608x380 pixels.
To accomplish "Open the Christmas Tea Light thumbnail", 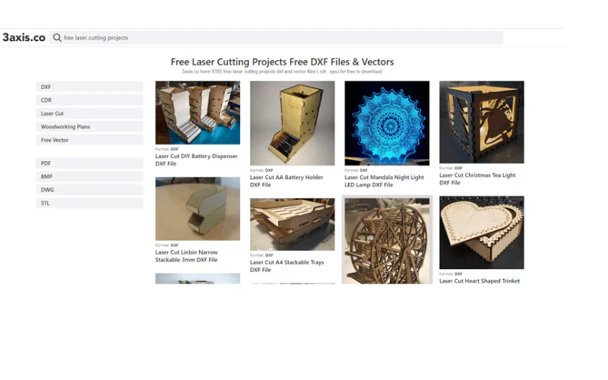I will coord(482,122).
